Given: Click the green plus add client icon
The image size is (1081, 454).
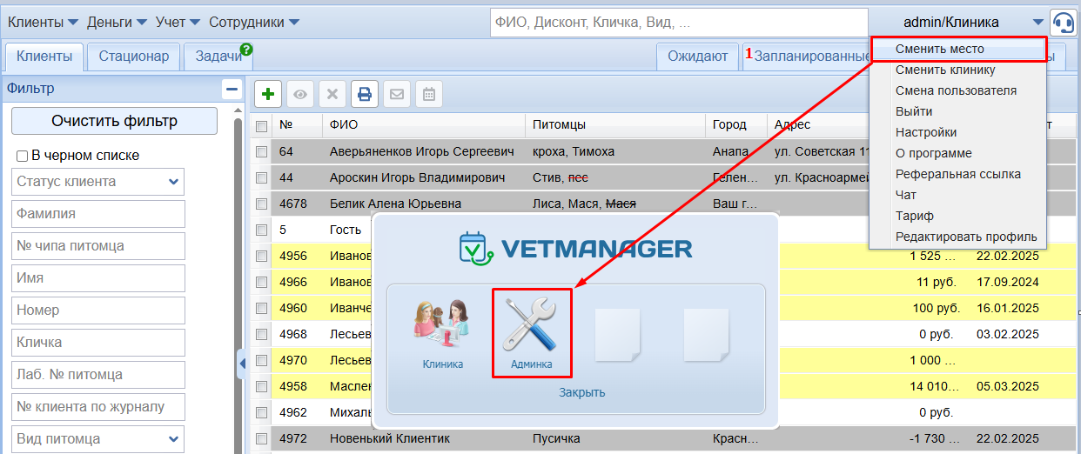Looking at the screenshot, I should pos(268,94).
